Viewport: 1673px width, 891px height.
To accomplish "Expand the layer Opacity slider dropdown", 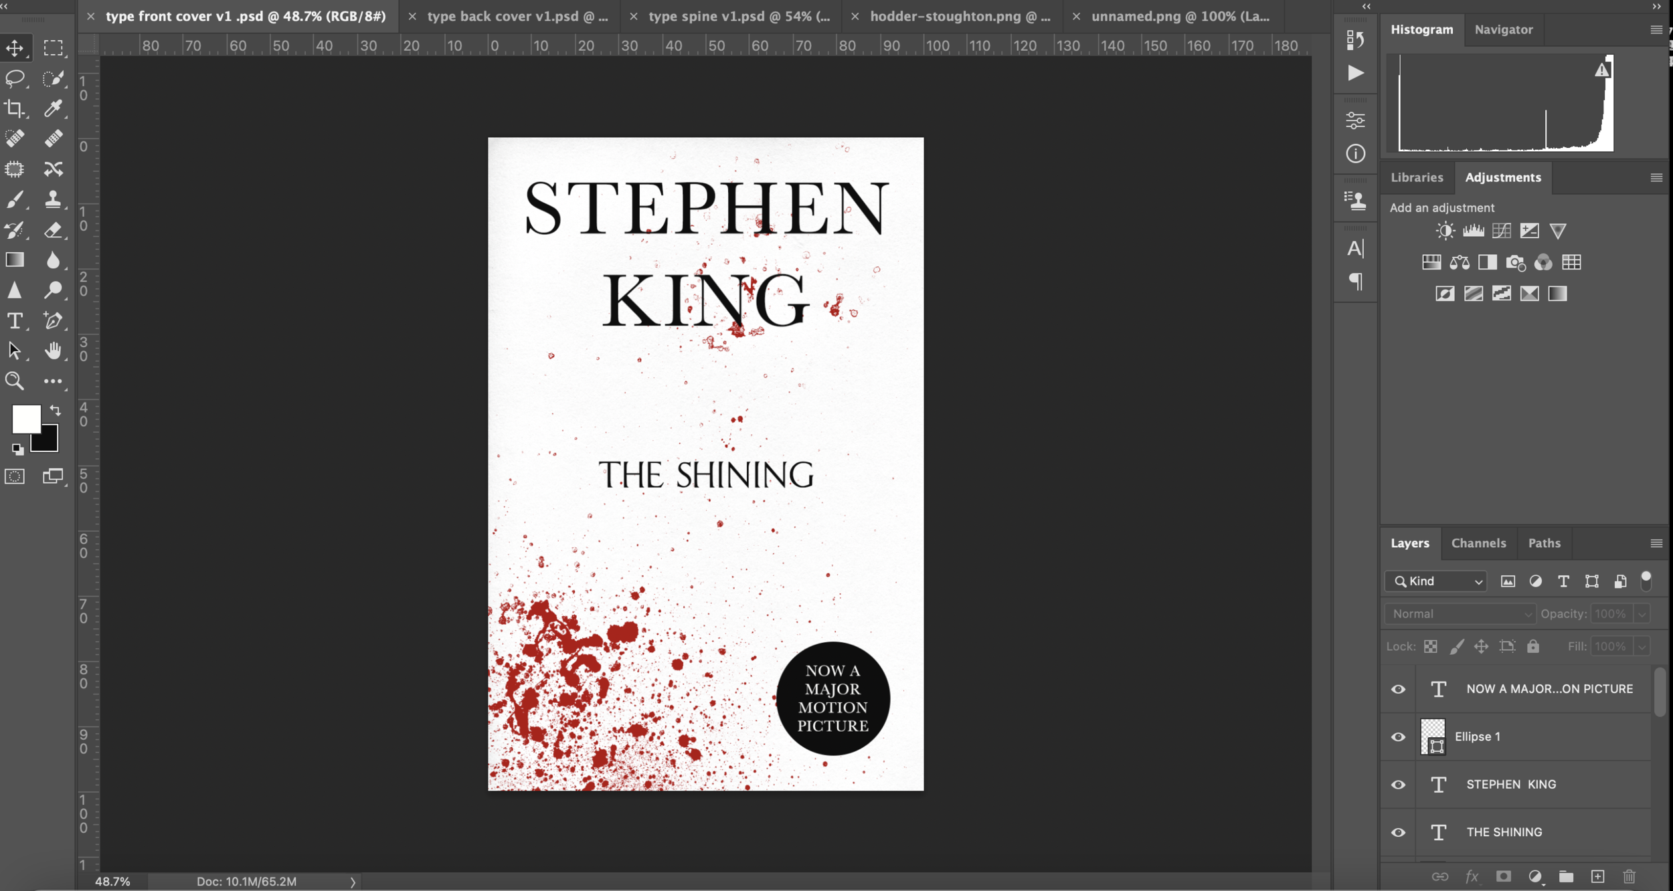I will pos(1642,614).
